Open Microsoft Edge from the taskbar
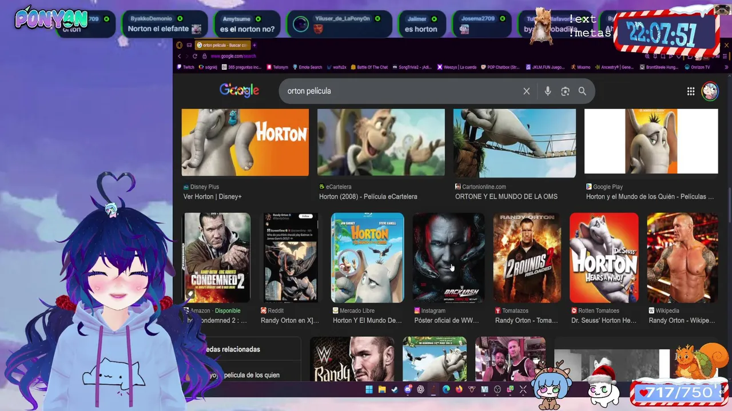This screenshot has width=732, height=411. 446,390
